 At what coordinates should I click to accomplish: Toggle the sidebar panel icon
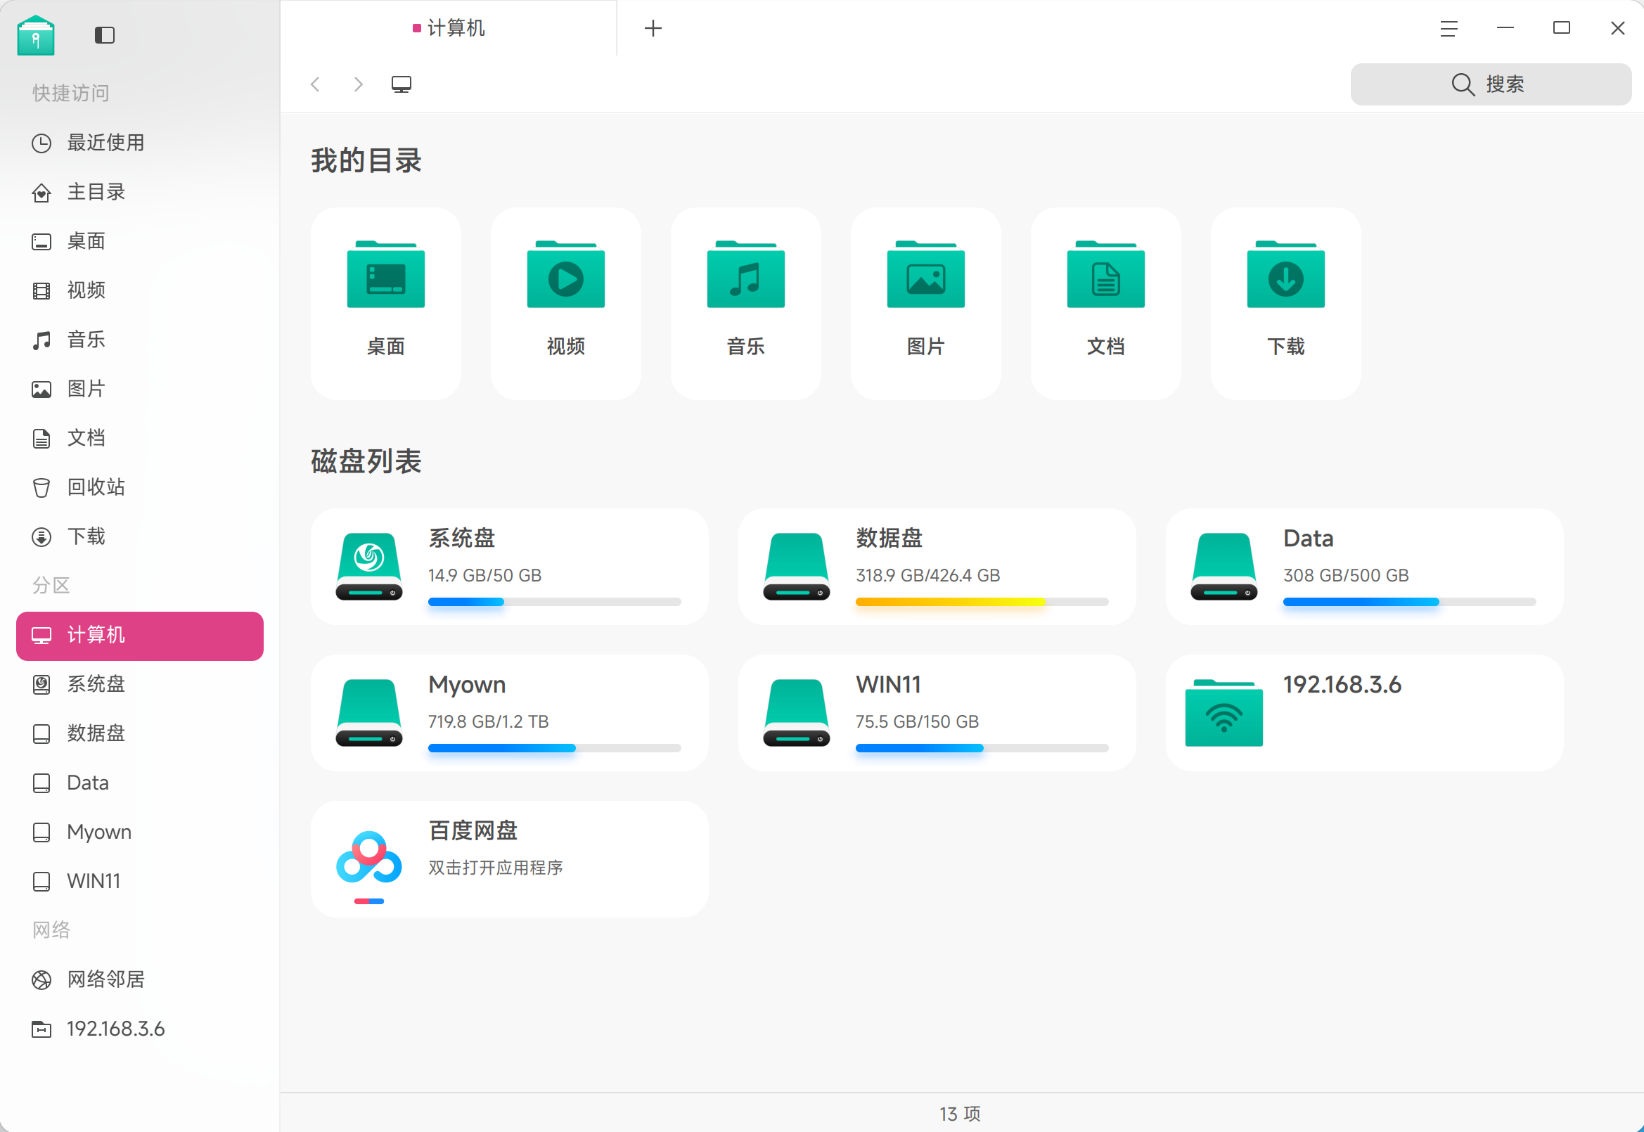pos(104,34)
